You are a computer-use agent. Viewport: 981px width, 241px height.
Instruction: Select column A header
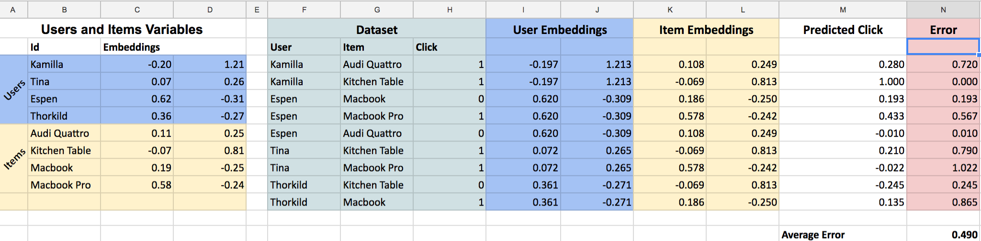[x=13, y=10]
